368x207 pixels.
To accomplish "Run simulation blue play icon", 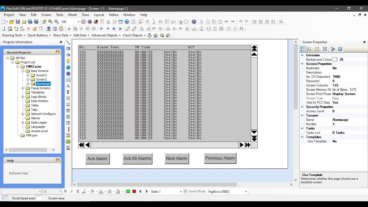I will 127,22.
